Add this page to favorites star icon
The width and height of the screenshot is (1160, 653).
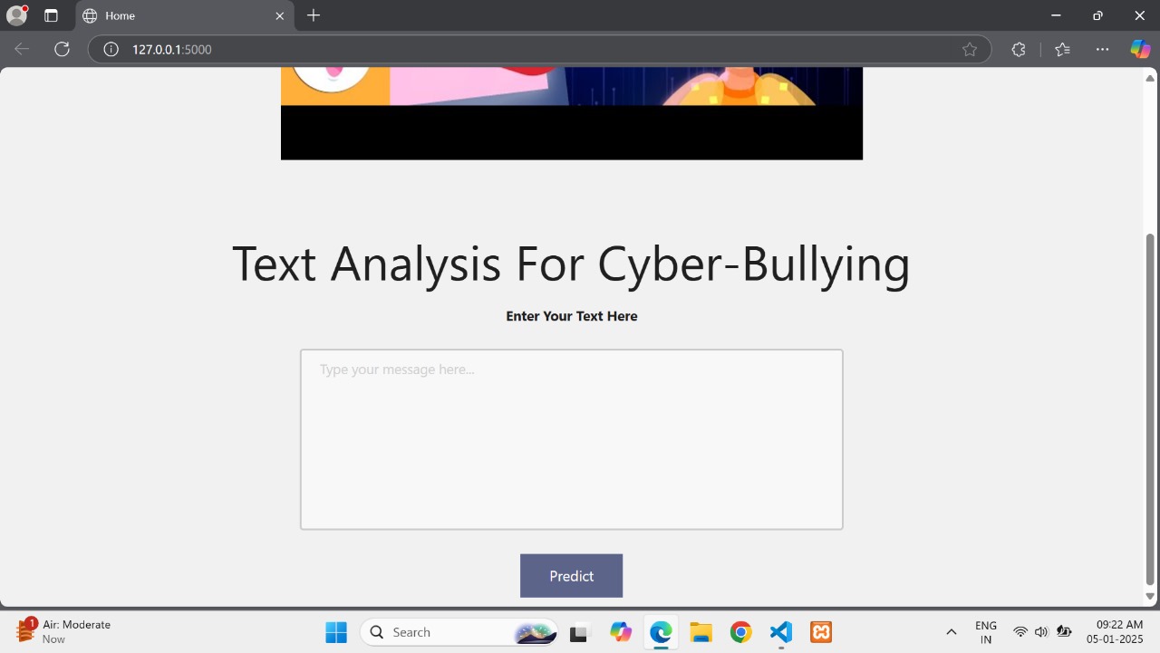click(970, 49)
